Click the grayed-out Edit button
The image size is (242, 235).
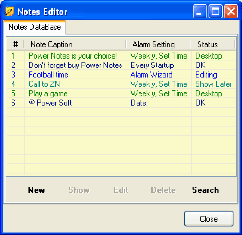pyautogui.click(x=121, y=190)
